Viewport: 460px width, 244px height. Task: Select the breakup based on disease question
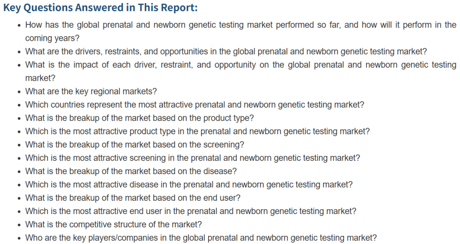coord(131,171)
